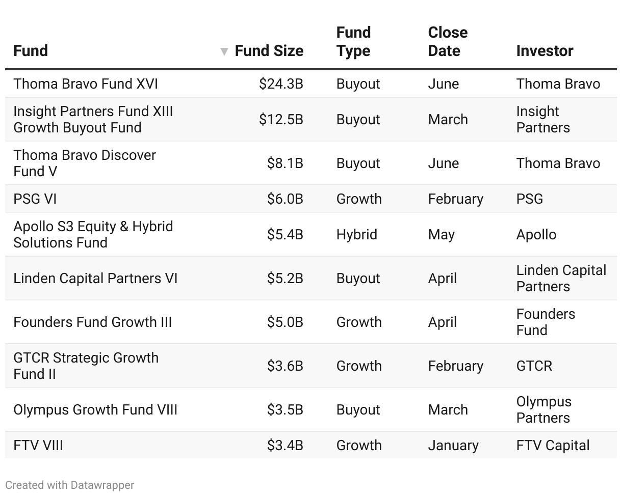Click Founders Fund Growth III entry
This screenshot has height=497, width=622.
[x=93, y=322]
